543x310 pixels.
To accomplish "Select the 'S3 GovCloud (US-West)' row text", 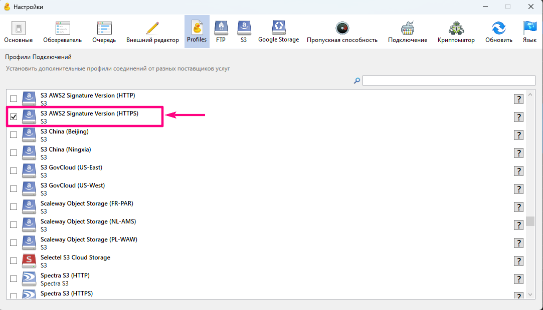I will [x=72, y=185].
